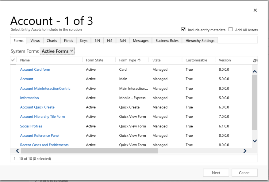Click the horizontal scroll right arrow
This screenshot has width=269, height=182.
(245, 151)
